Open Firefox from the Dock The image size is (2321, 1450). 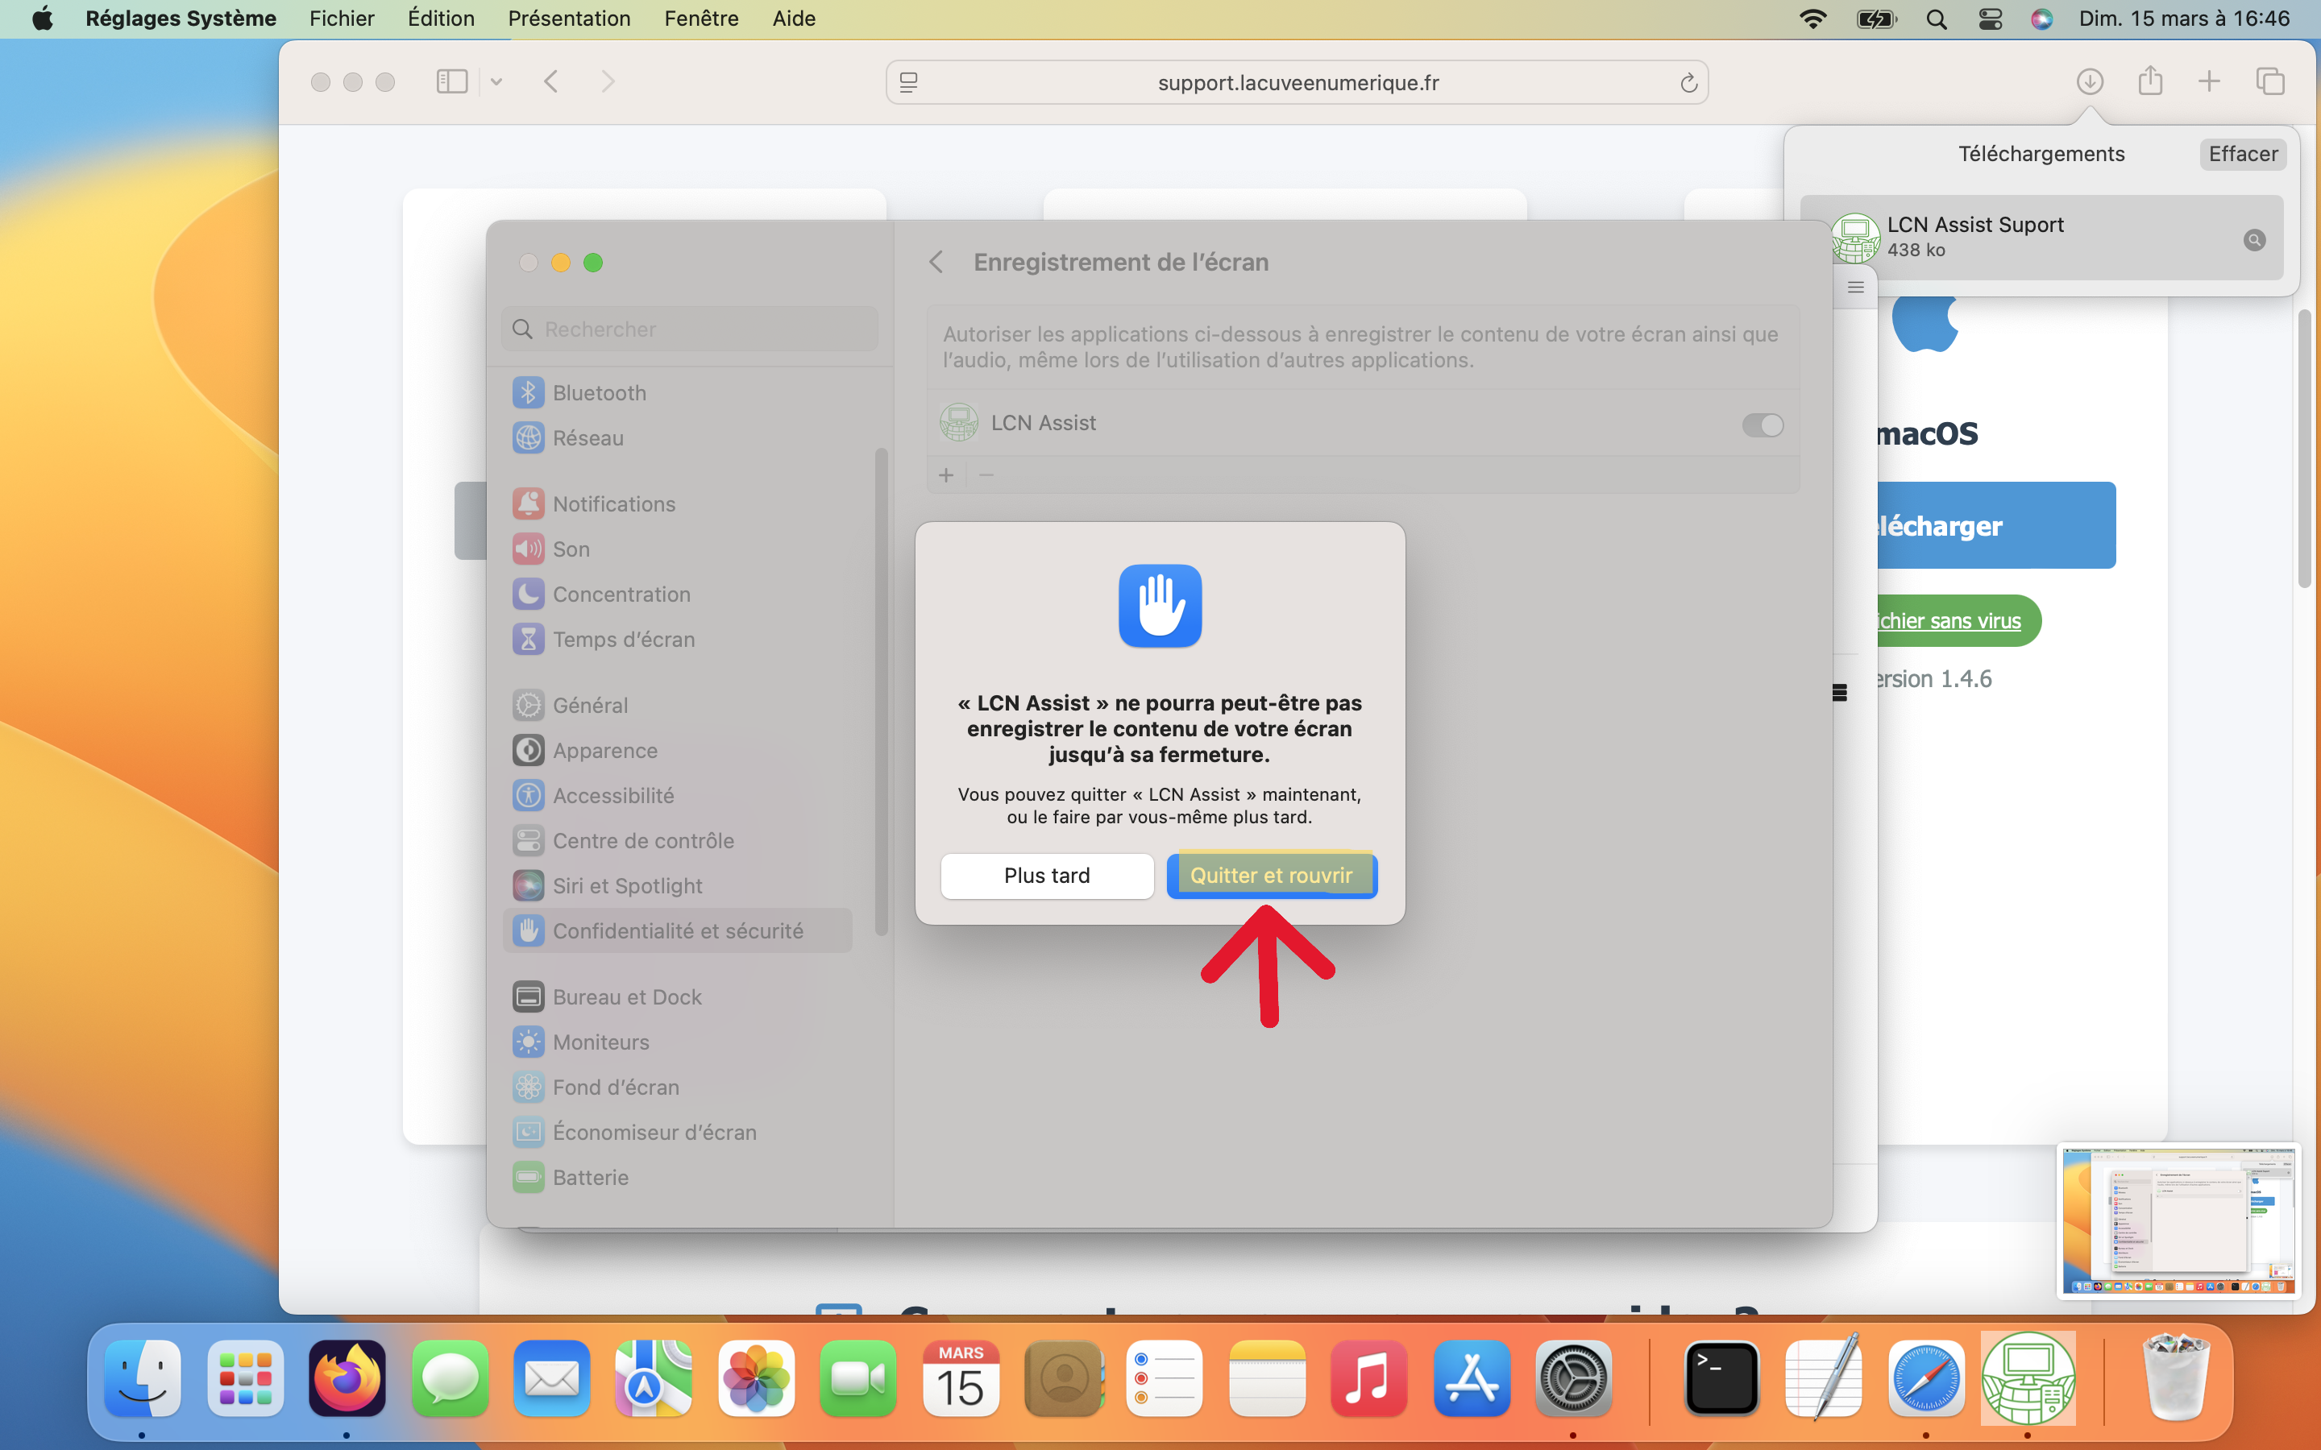coord(347,1379)
